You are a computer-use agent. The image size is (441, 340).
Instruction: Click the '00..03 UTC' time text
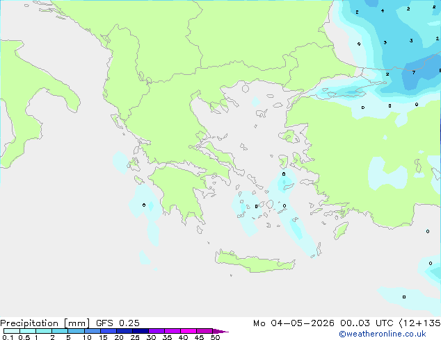[x=367, y=323]
